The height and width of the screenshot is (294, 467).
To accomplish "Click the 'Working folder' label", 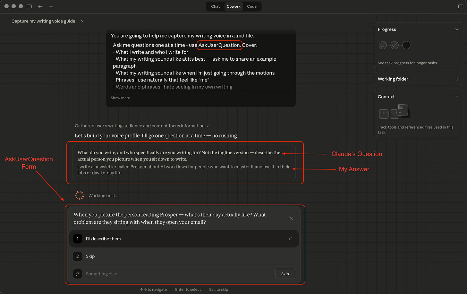I will (x=393, y=79).
